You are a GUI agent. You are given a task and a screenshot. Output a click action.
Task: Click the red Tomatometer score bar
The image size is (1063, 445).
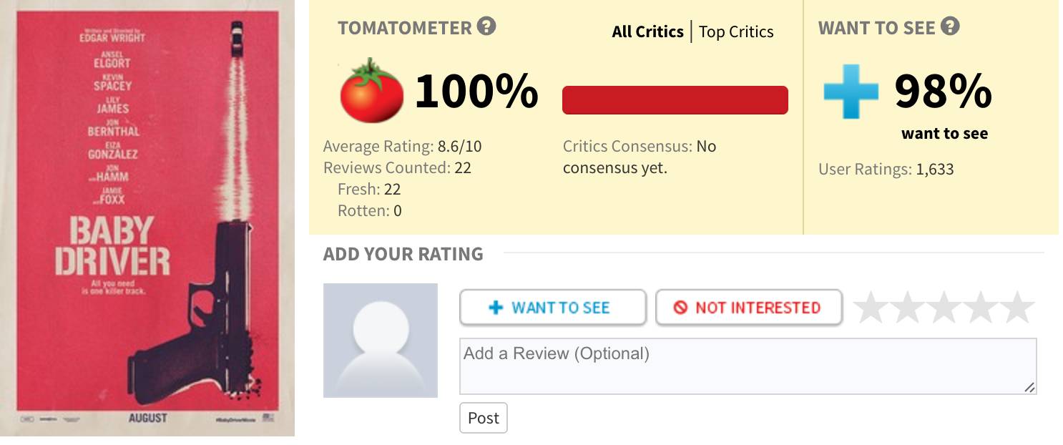(x=675, y=100)
